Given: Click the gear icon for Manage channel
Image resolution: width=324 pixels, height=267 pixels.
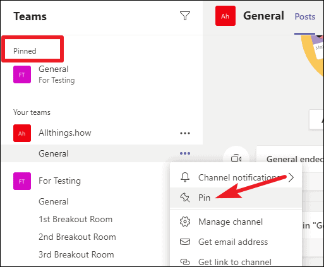Looking at the screenshot, I should [x=185, y=222].
